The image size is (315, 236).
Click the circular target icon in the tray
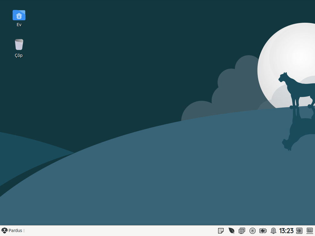tap(253, 231)
